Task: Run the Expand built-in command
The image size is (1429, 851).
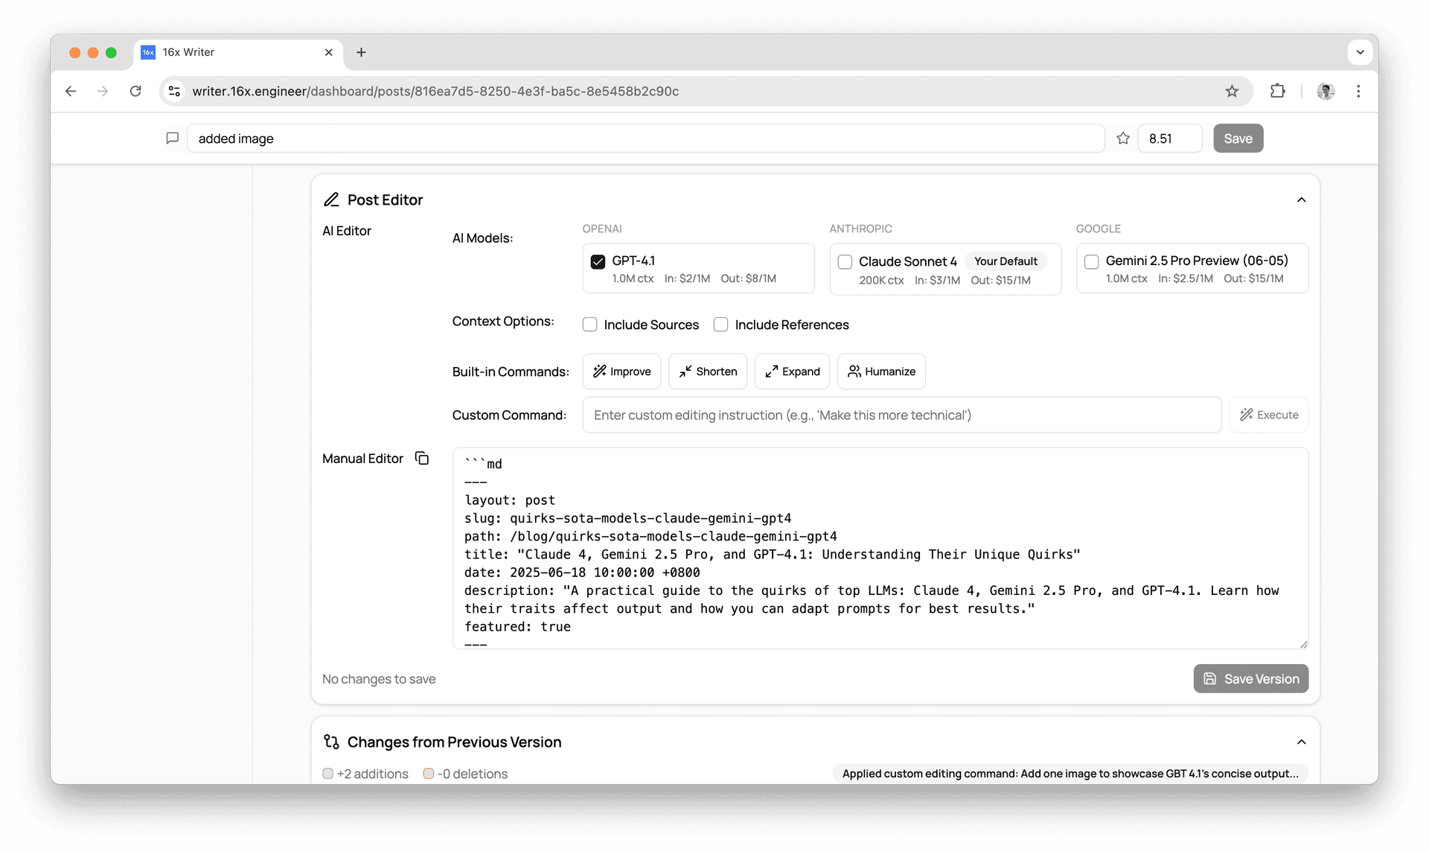Action: [792, 372]
